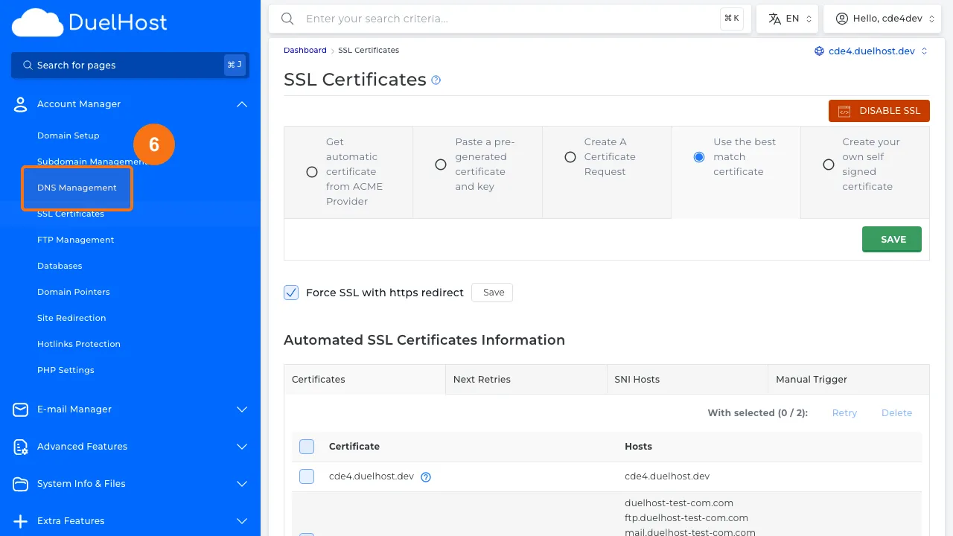Open help via the SSL Certificates question icon
Viewport: 953px width, 536px height.
[x=436, y=80]
